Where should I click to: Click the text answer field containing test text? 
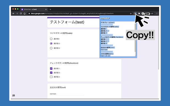point(67,94)
